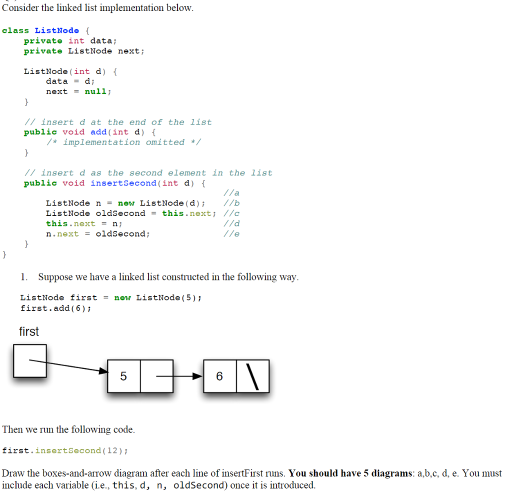Screen dimensions: 512x499
Task: Click the 'this.next = n;' statement
Action: [84, 223]
